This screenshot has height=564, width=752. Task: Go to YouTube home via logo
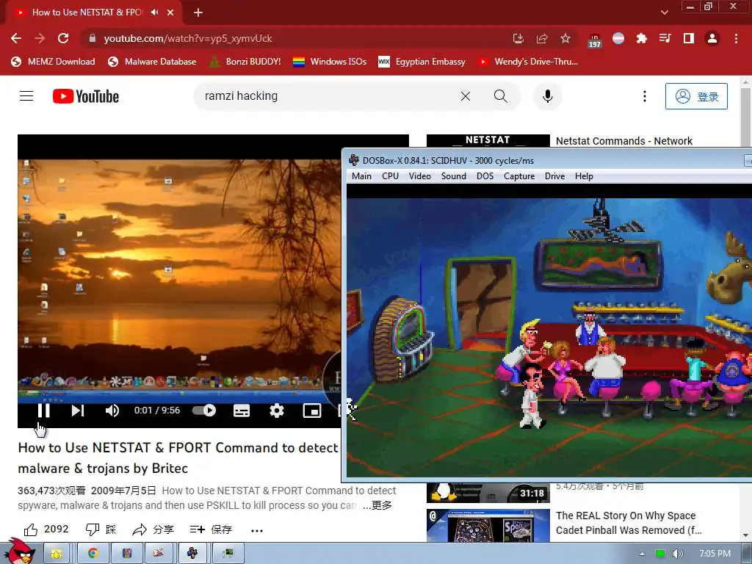[86, 96]
